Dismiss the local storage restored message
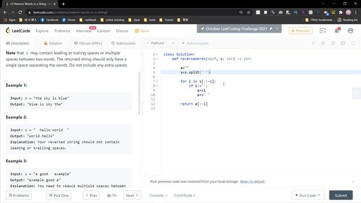Image resolution: width=361 pixels, height=203 pixels. (x=353, y=182)
